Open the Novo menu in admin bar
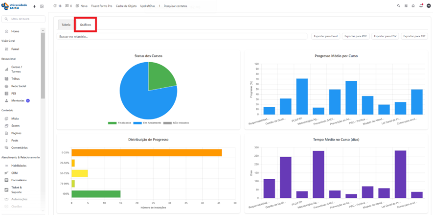The image size is (433, 215). [x=81, y=6]
